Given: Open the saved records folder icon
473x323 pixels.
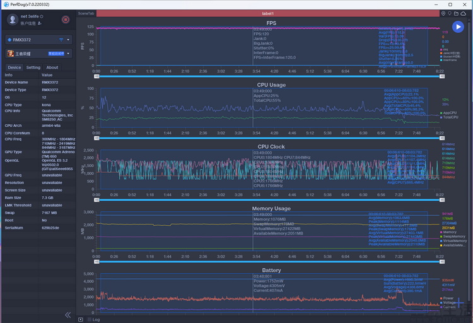Looking at the screenshot, I should pos(456,13).
